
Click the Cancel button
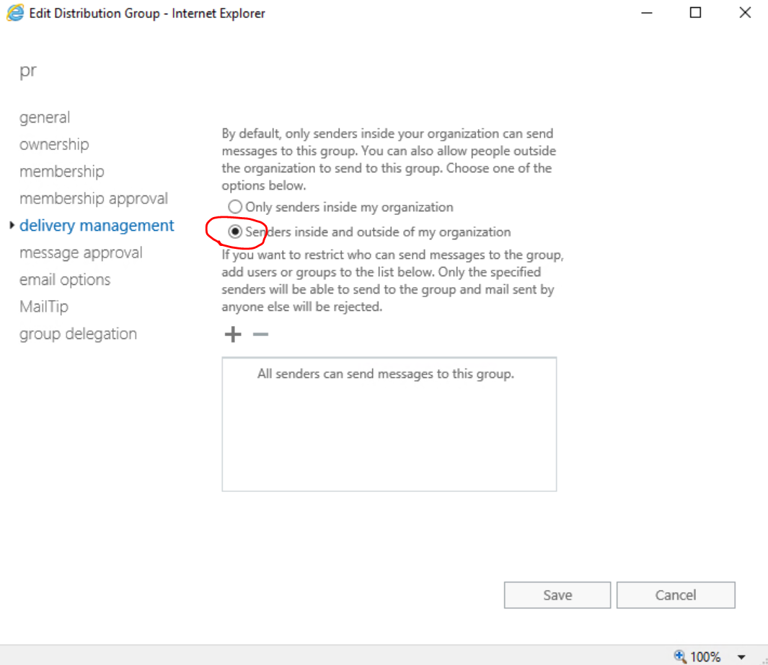click(x=676, y=595)
